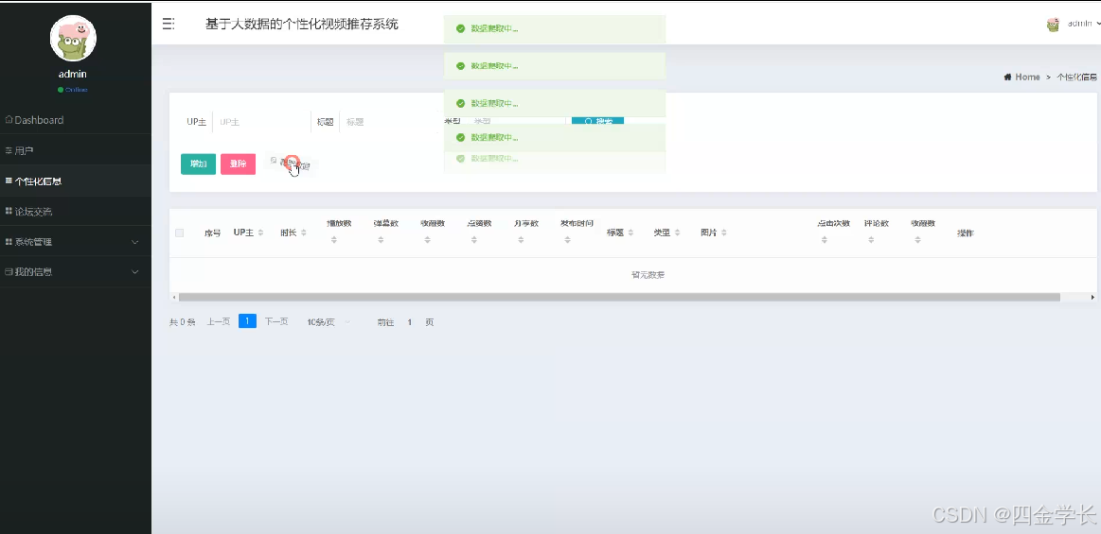Open the Dashboard menu item
Viewport: 1101px width, 534px height.
[76, 120]
